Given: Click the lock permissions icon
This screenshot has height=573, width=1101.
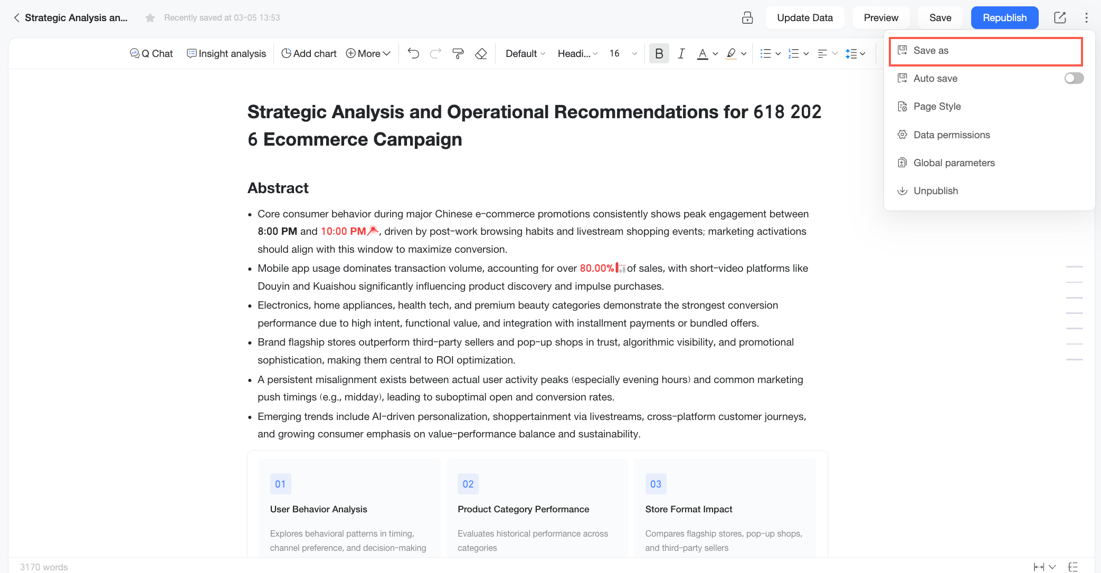Looking at the screenshot, I should pyautogui.click(x=747, y=17).
